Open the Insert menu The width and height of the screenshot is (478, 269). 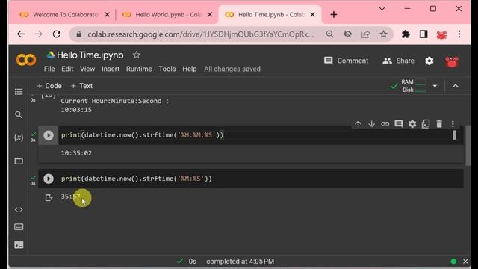click(111, 69)
